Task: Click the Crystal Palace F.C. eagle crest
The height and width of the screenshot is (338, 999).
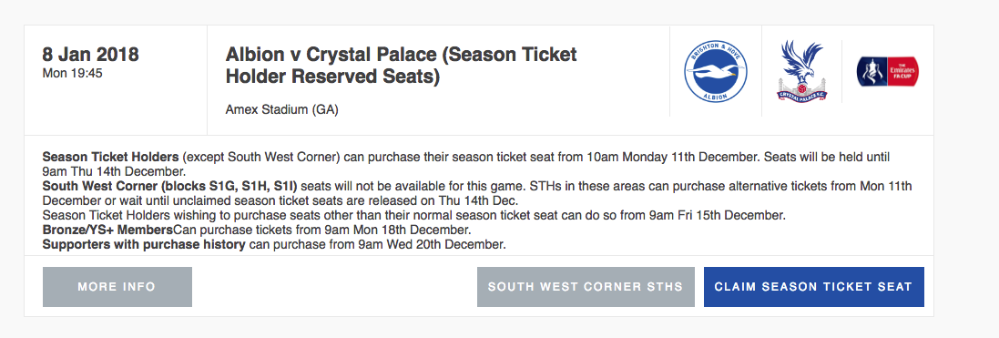Action: tap(801, 71)
